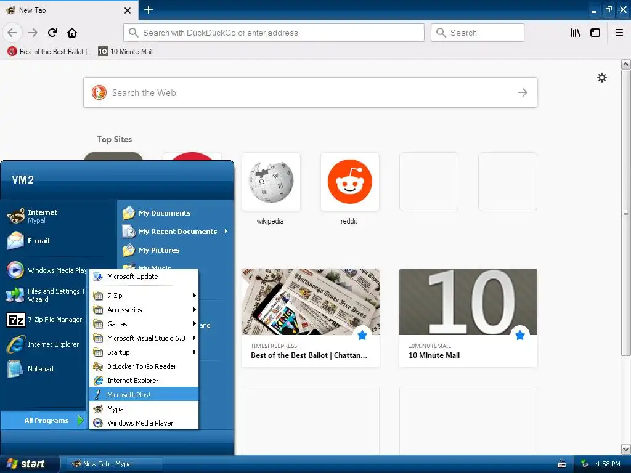
Task: Open new tab with plus button
Action: [149, 10]
